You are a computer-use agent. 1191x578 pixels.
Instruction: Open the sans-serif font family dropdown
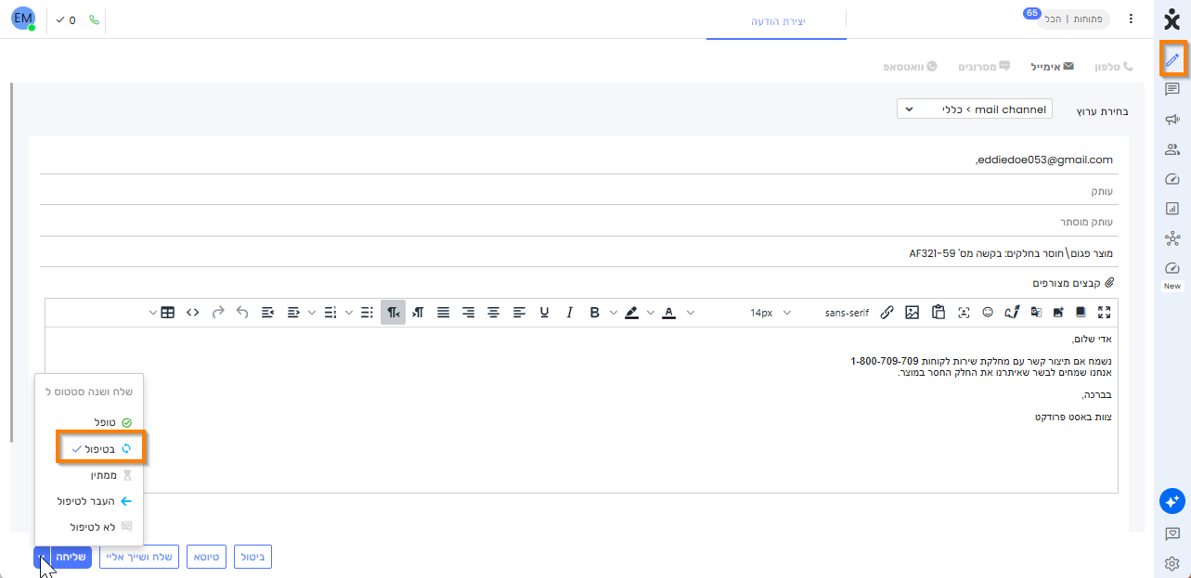tap(847, 313)
